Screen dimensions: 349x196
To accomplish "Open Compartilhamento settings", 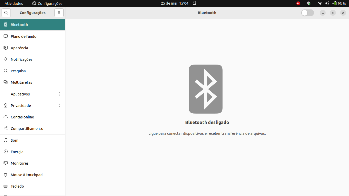I will pos(33,128).
